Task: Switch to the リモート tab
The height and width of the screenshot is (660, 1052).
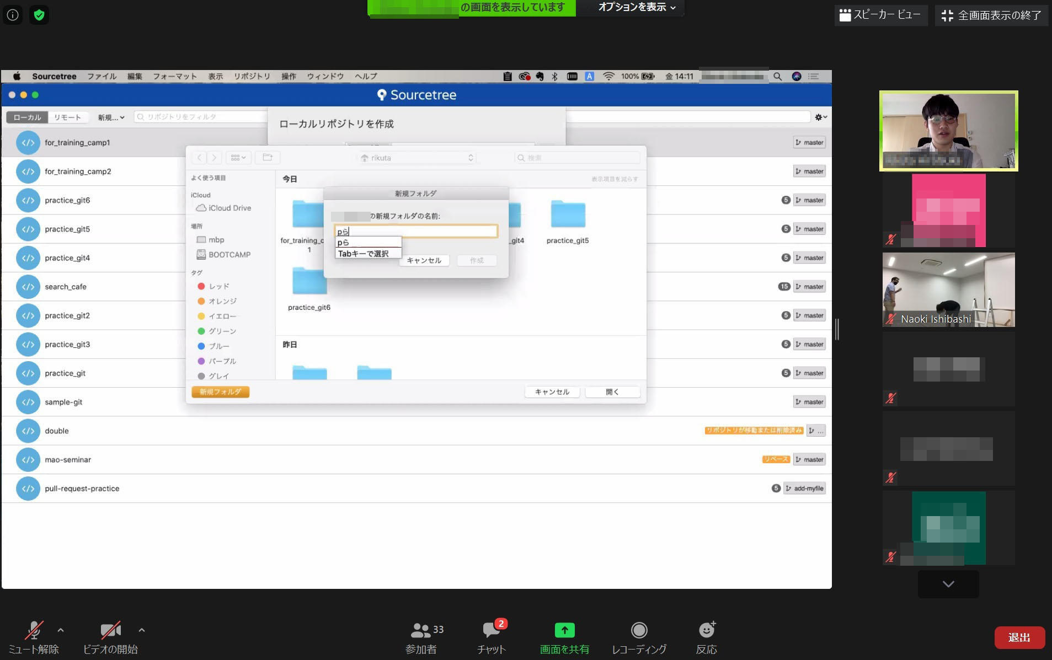Action: (67, 117)
